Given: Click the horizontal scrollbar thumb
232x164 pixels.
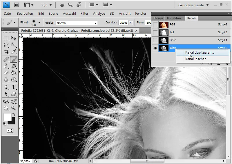Looking at the screenshot, I should 147,161.
